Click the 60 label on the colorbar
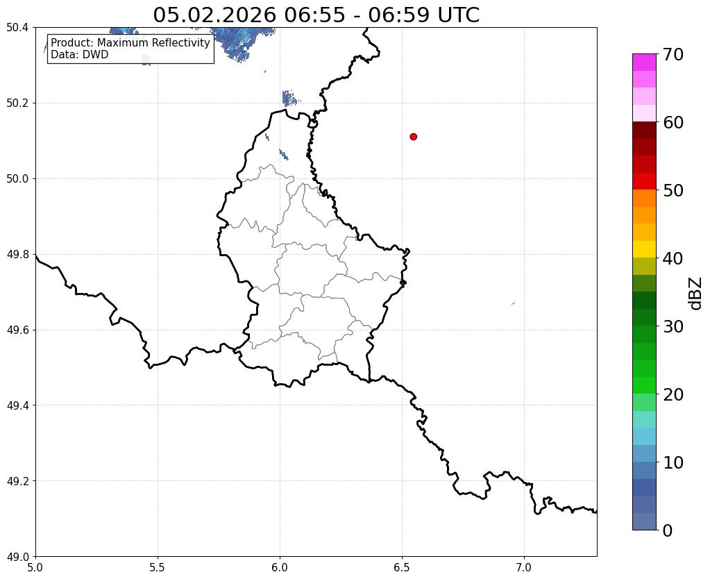710x579 pixels. point(673,122)
